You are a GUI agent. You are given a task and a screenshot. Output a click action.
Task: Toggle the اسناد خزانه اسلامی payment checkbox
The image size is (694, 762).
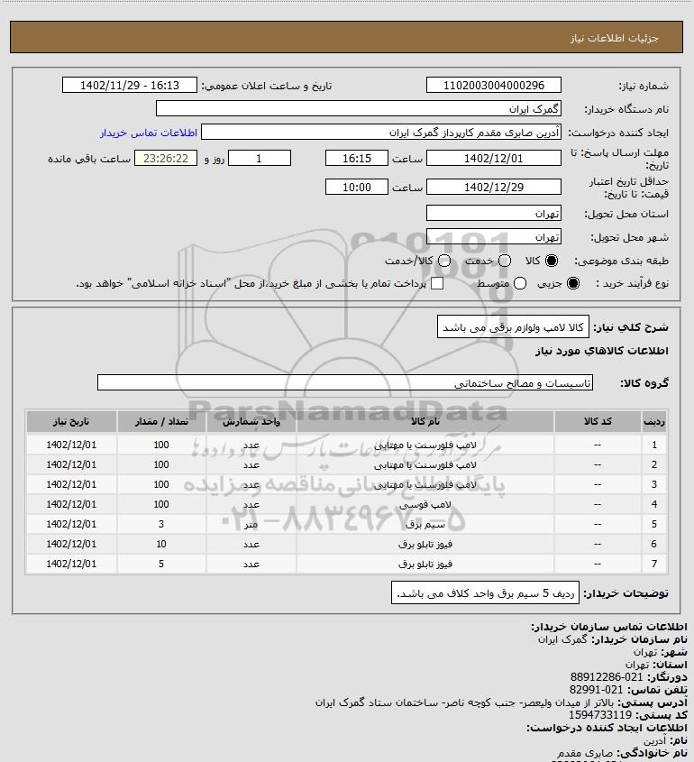pos(437,283)
